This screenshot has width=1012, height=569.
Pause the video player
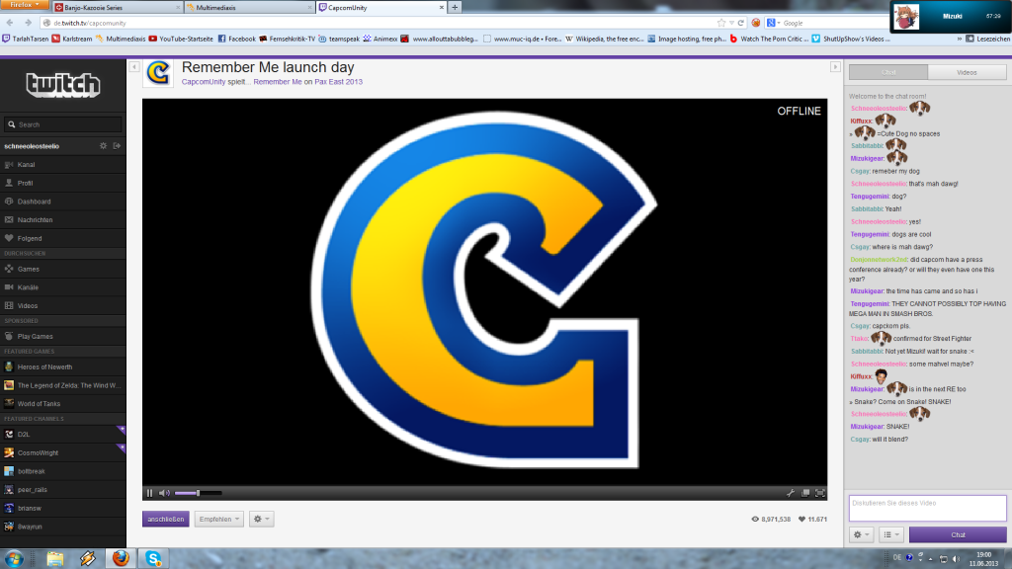coord(150,493)
